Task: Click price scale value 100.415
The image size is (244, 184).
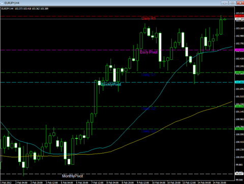Action: pos(240,142)
